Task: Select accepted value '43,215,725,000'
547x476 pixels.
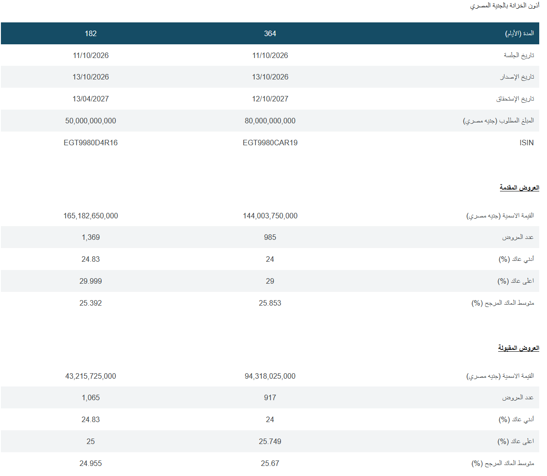Action: (x=91, y=376)
